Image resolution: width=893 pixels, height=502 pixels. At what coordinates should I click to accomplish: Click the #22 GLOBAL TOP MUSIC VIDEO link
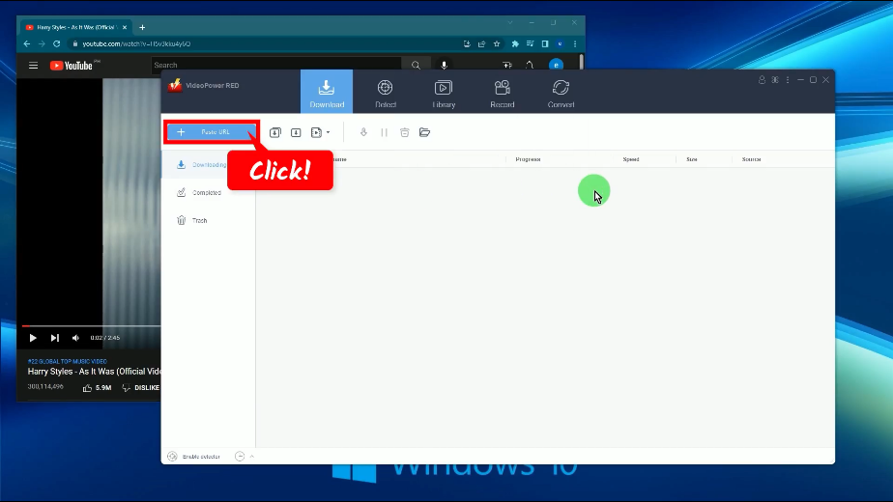tap(68, 361)
